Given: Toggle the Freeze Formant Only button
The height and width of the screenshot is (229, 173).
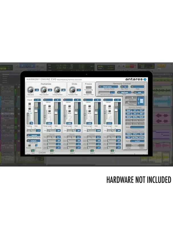Looking at the screenshot, I should 88,88.
